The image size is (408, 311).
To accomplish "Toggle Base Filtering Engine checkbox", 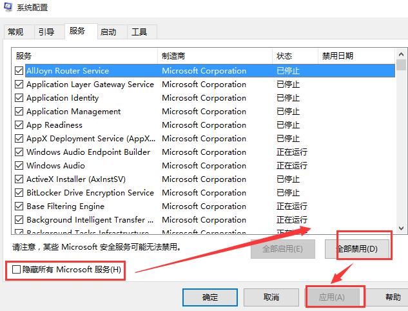I will [19, 206].
